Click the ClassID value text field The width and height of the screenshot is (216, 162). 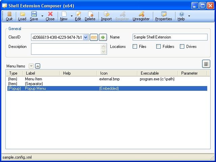tap(57, 37)
